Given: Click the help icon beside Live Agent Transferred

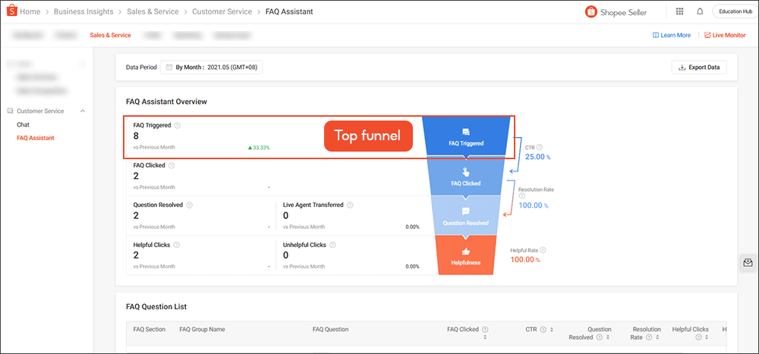Looking at the screenshot, I should 349,205.
